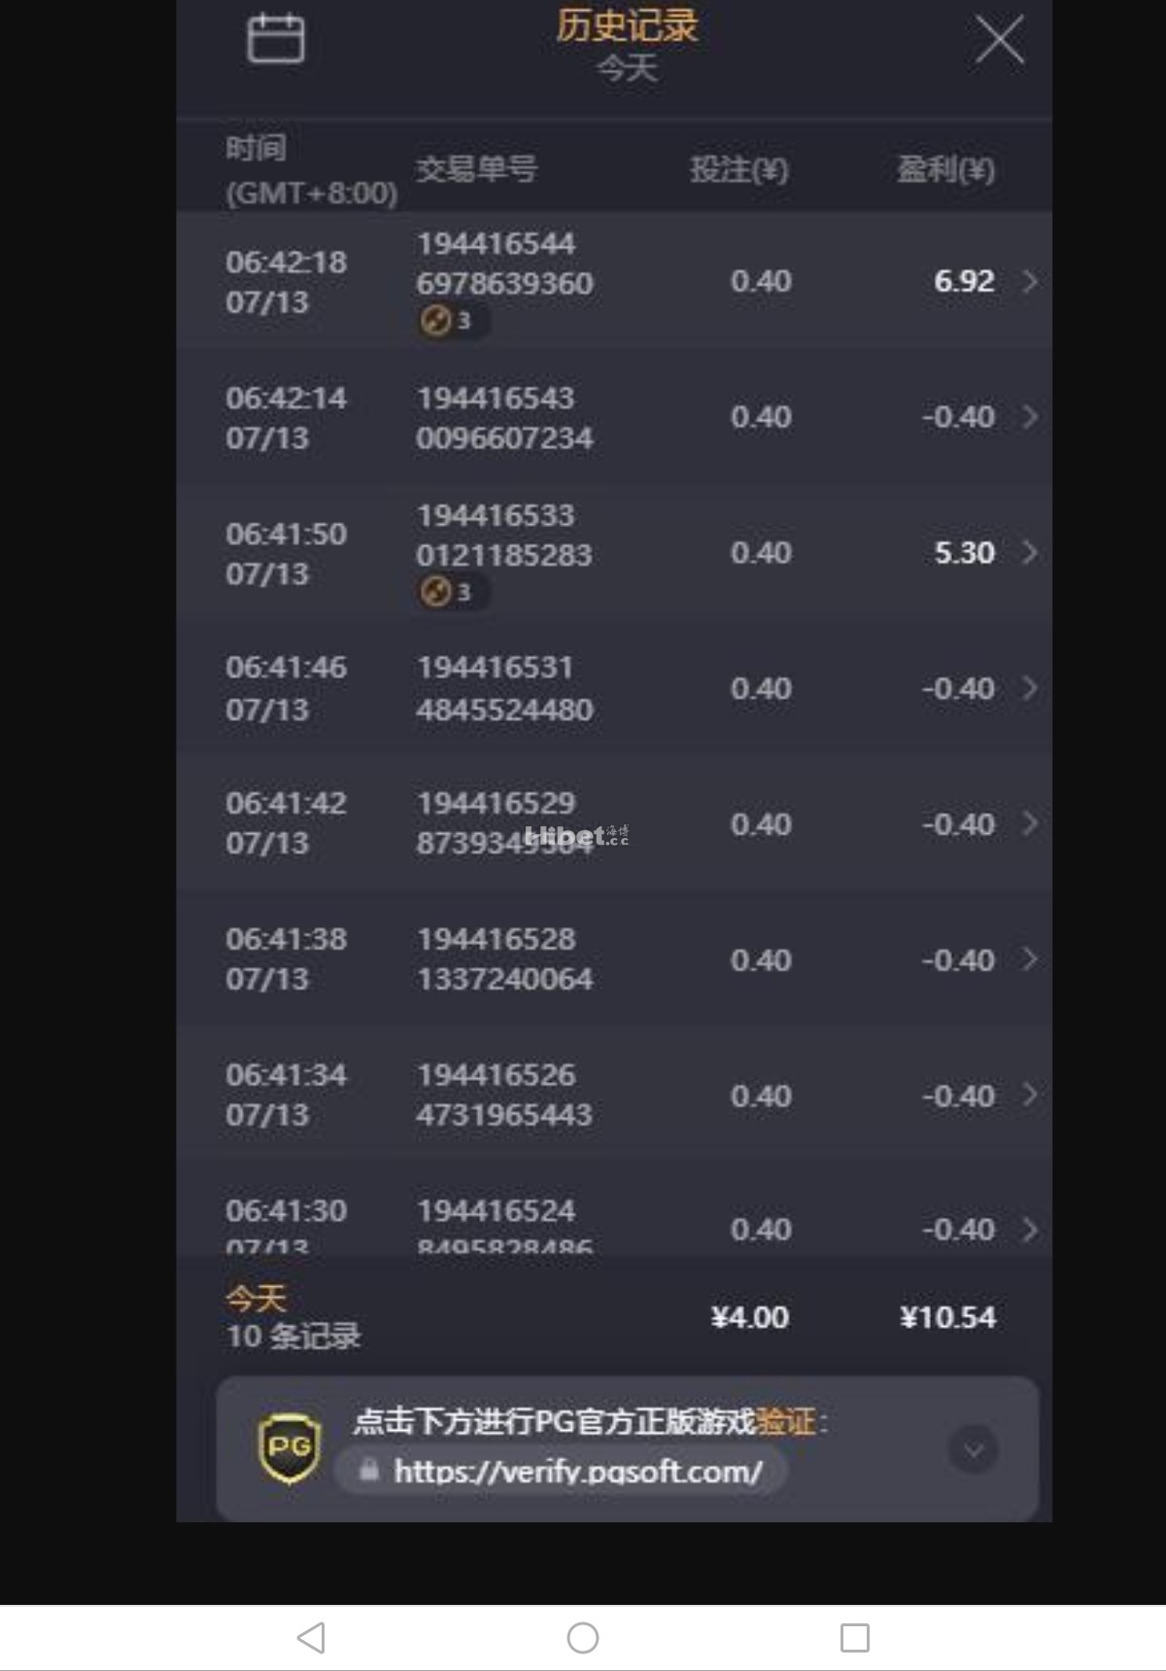Expand the 06:41:34 record chevron
Image resolution: width=1166 pixels, height=1671 pixels.
(x=1030, y=1096)
